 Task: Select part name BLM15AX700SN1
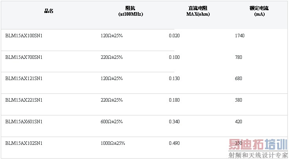(x=24, y=57)
